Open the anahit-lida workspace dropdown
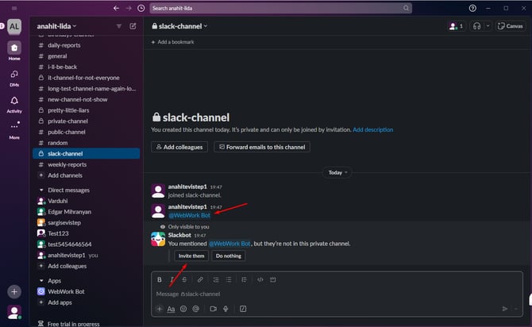Screen dimensions: 532x327 [x=64, y=26]
